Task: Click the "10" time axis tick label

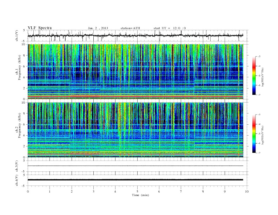Action: tap(247, 191)
